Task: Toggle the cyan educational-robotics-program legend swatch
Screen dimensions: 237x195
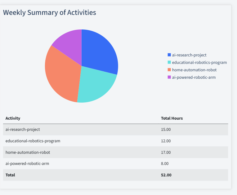Action: 169,62
